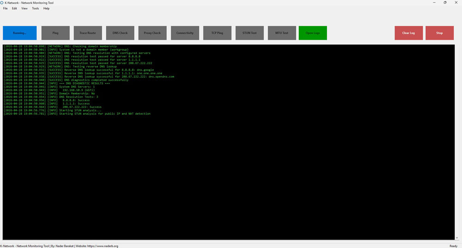The width and height of the screenshot is (462, 248).
Task: Click the K-Network app icon in title bar
Action: (x=2, y=3)
